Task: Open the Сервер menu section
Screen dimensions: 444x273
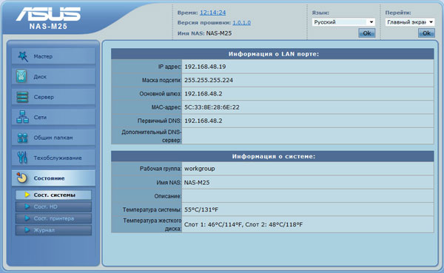Action: [x=53, y=97]
